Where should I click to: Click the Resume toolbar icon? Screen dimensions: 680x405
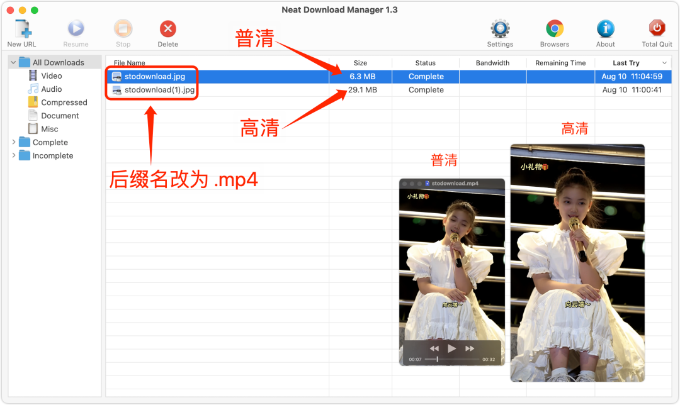tap(76, 29)
